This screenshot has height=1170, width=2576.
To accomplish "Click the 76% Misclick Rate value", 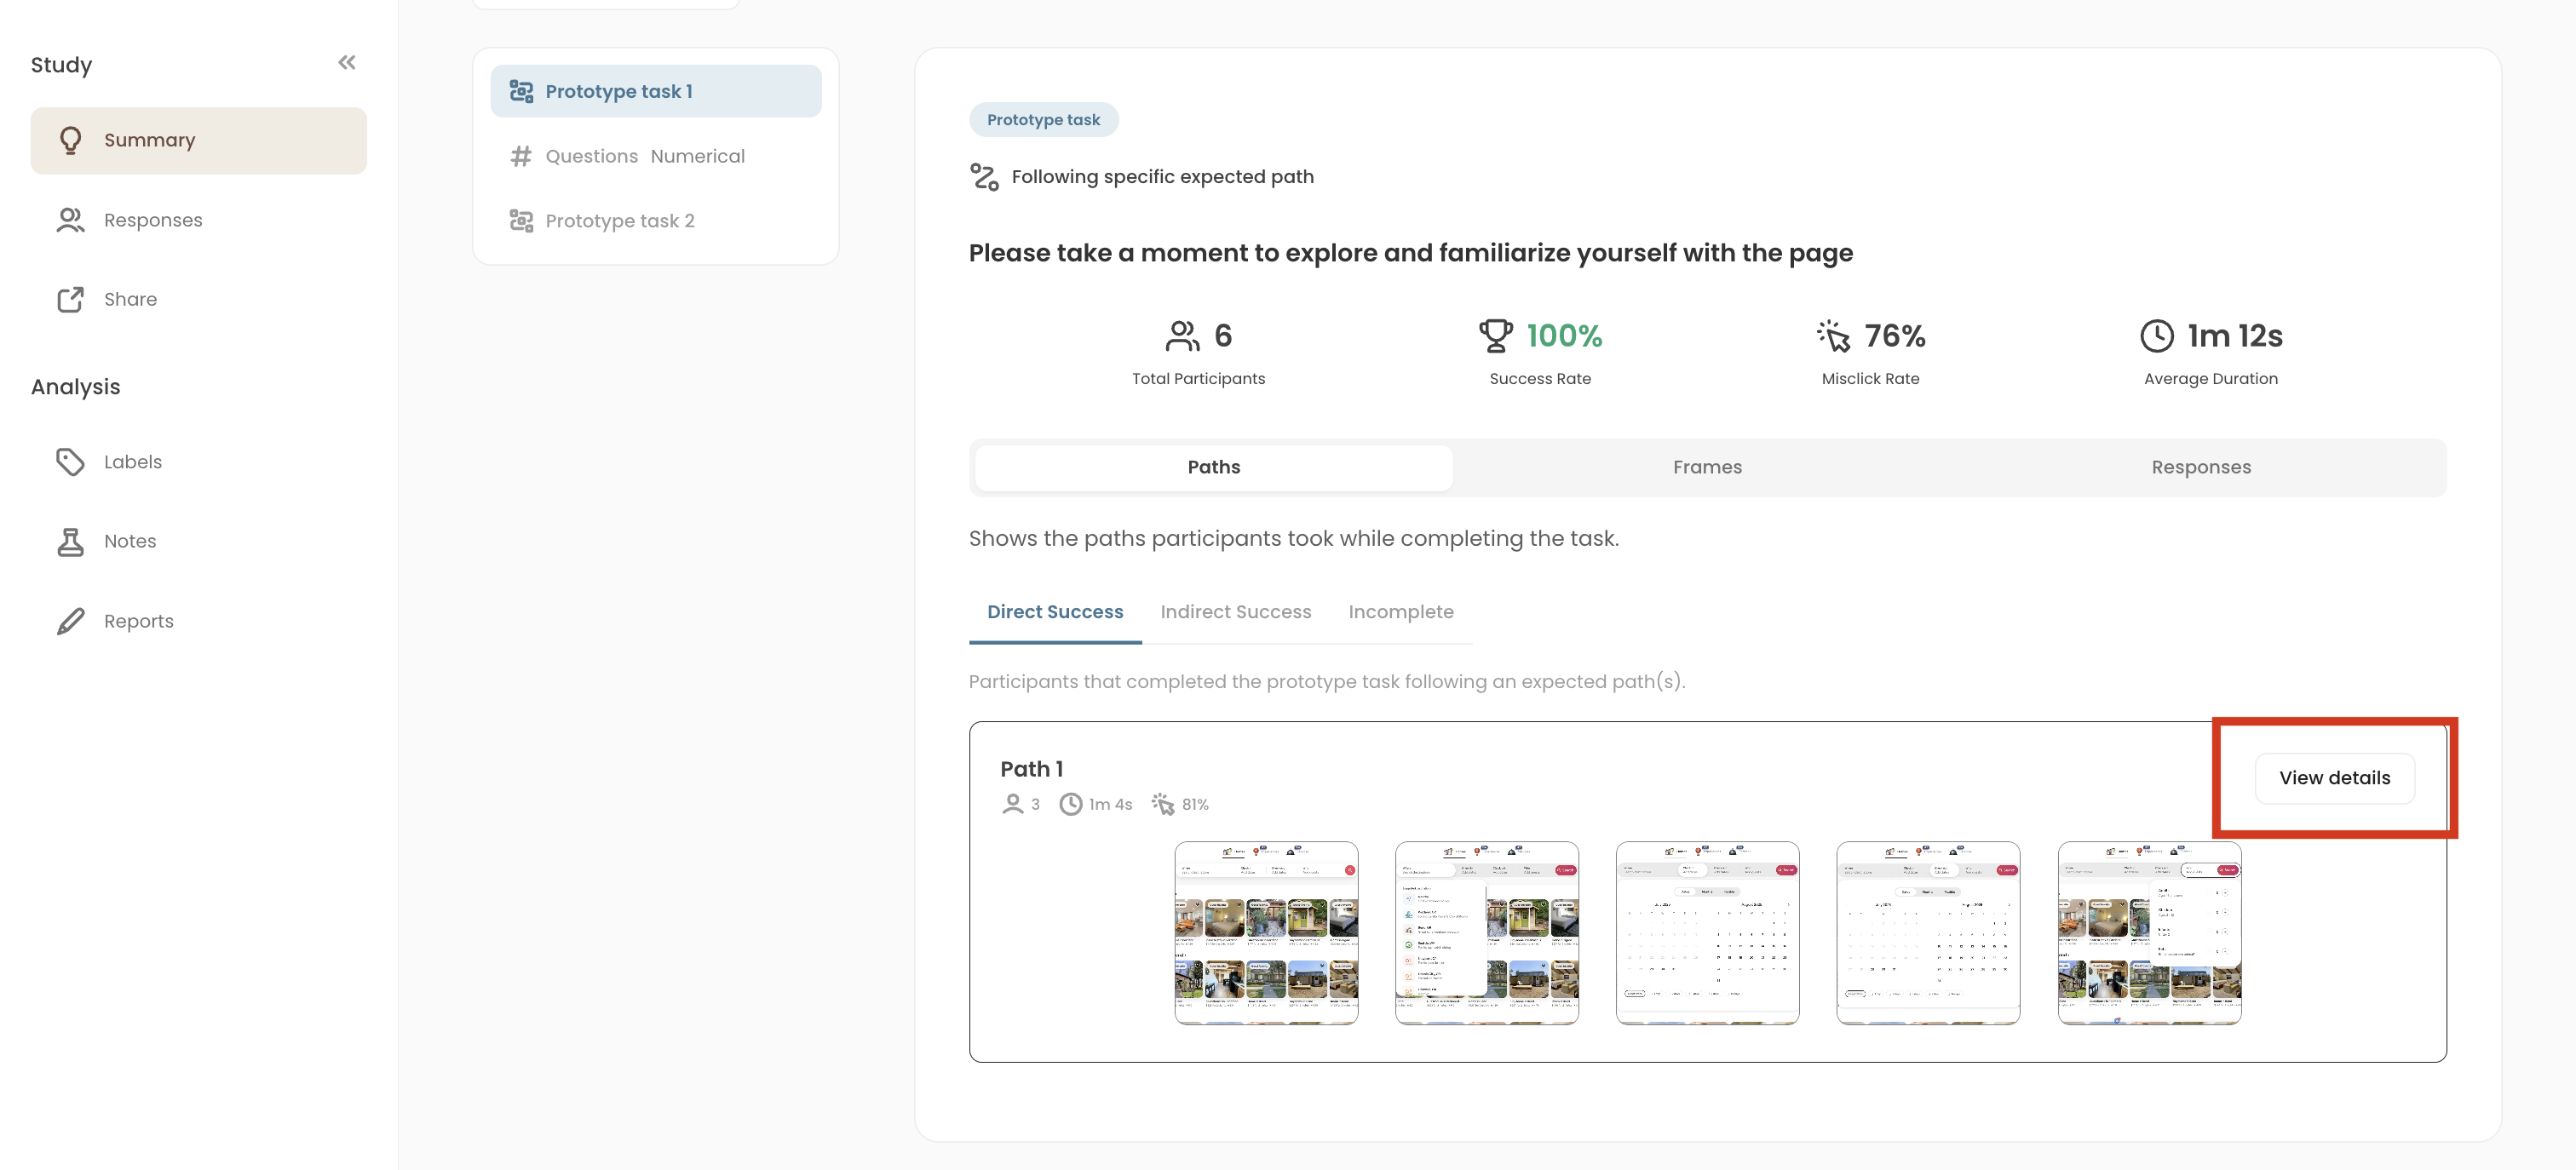I will tap(1895, 336).
